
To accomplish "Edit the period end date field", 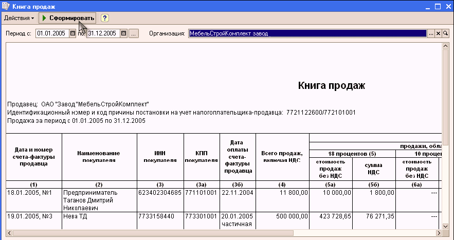I will [x=103, y=33].
